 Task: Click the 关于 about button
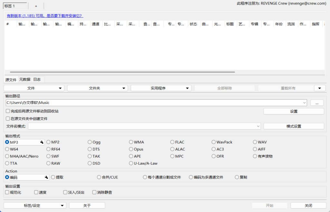click(87, 206)
